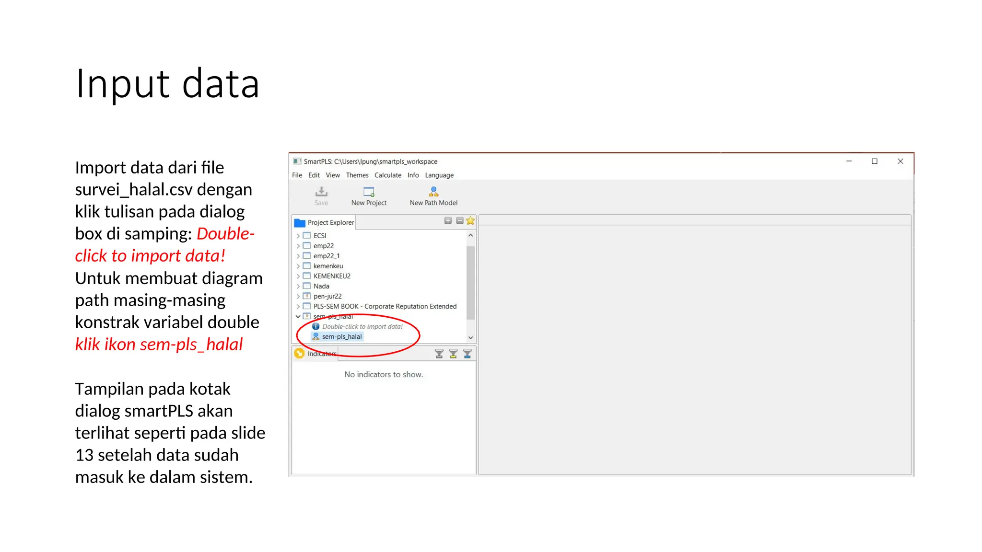Screen dimensions: 982x552
Task: Click the KEMENKEU2 project icon
Action: (307, 276)
